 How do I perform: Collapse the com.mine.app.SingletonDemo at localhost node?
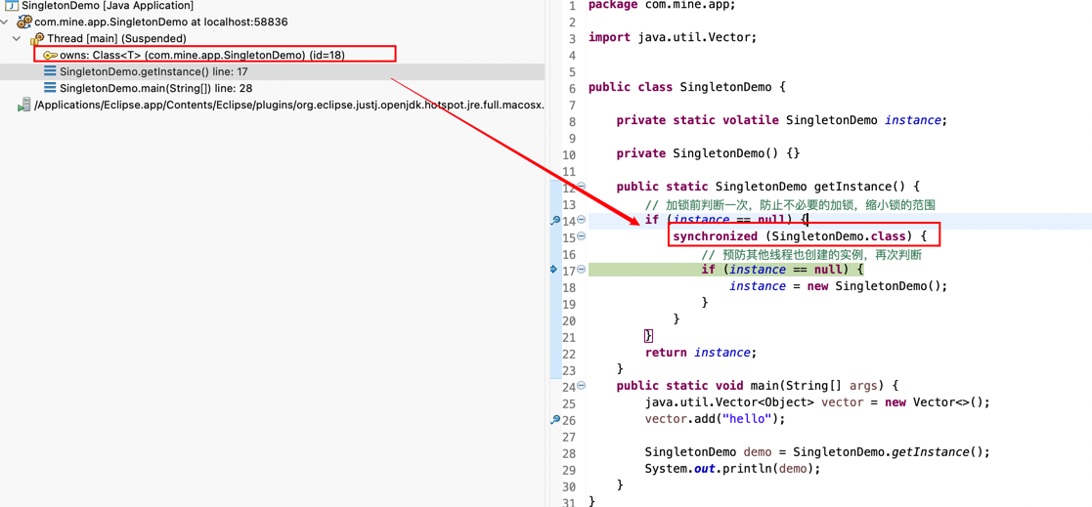(x=5, y=21)
